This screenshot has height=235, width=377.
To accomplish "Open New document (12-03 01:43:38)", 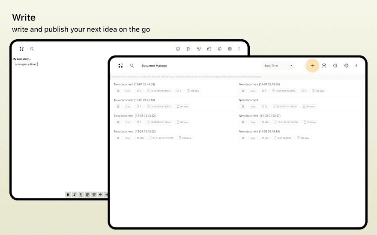I will click(x=259, y=132).
